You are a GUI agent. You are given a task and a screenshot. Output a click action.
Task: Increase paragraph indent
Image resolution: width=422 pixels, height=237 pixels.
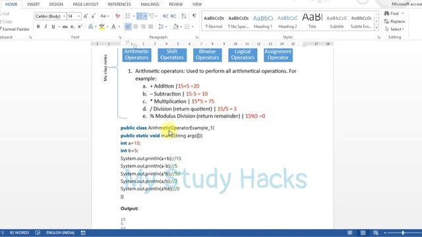point(173,16)
